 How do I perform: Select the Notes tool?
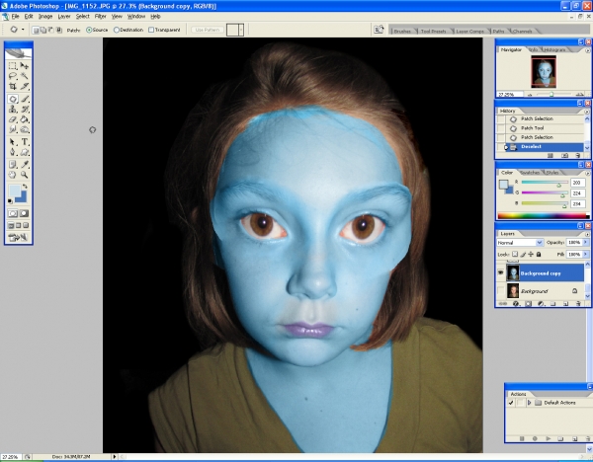[13, 164]
